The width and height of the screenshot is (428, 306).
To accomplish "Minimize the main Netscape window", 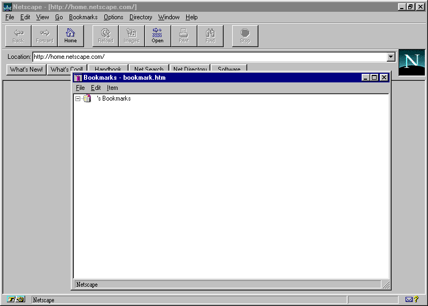I will coord(402,7).
